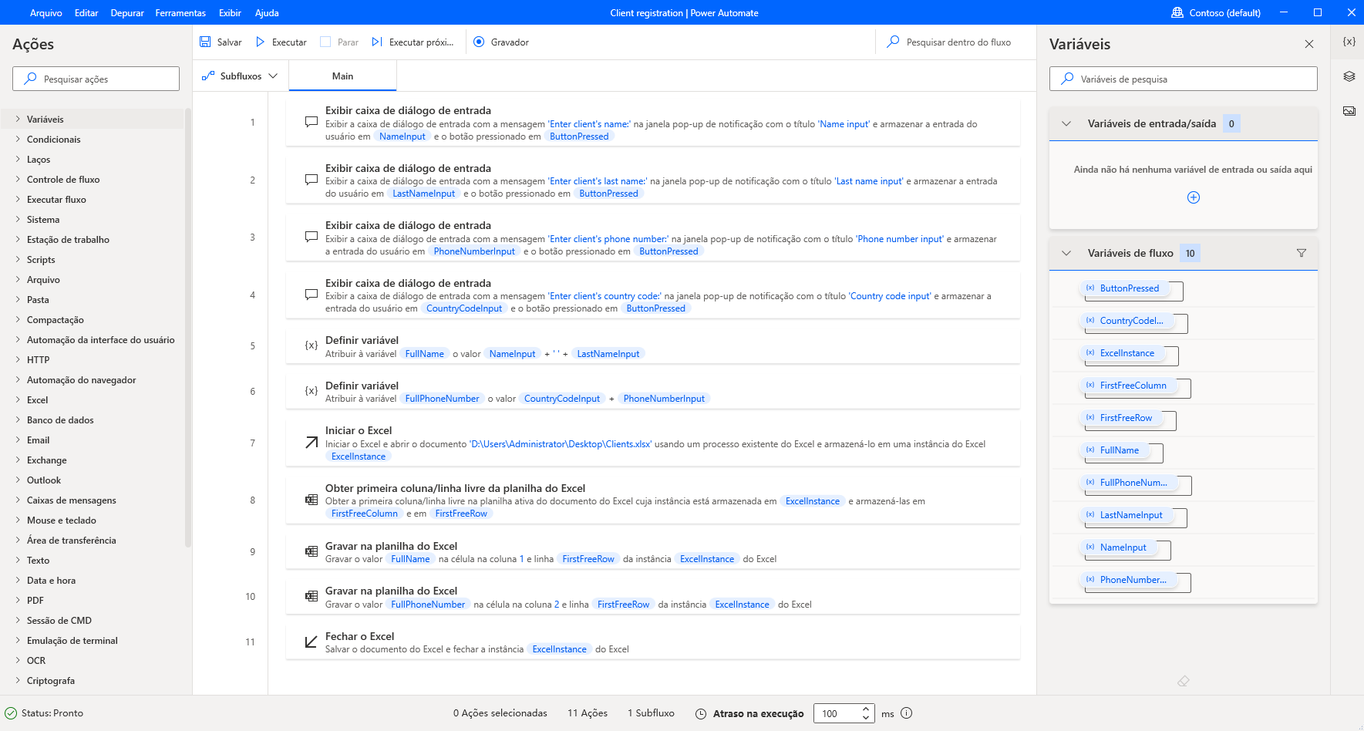Image resolution: width=1364 pixels, height=731 pixels.
Task: Click the Contoso environment icon
Action: click(x=1177, y=13)
